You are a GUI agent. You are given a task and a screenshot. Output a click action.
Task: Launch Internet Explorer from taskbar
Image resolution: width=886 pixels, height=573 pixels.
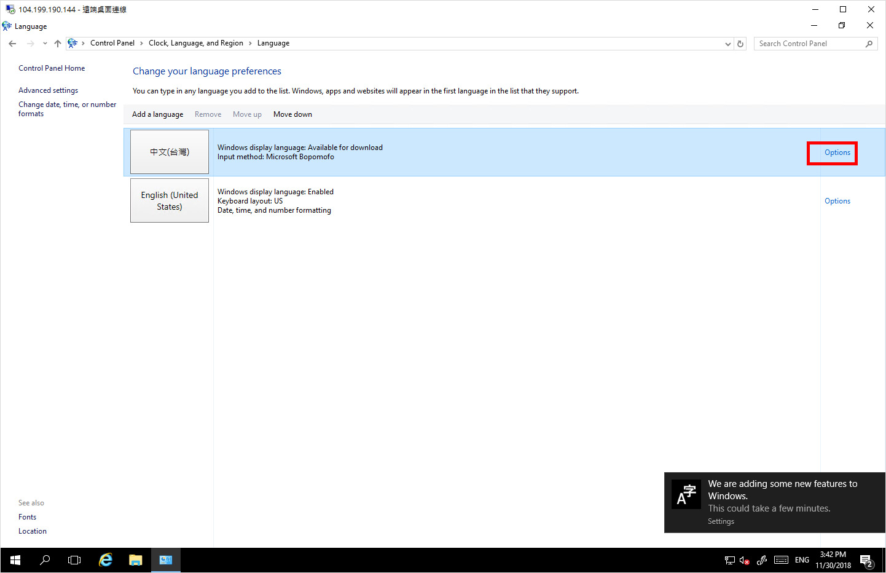pos(106,560)
